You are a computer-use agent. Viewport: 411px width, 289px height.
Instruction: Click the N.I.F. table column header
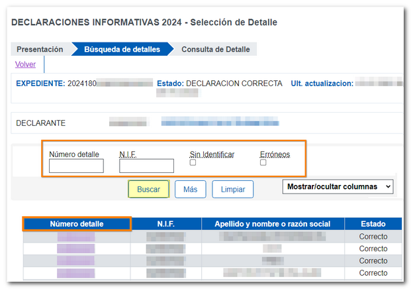pos(165,224)
